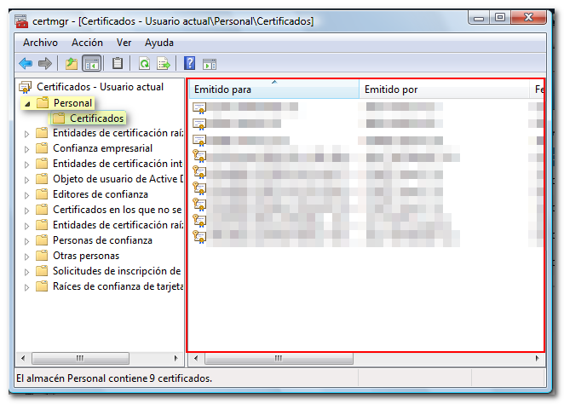Screen dimensions: 564x404
Task: Open the Ayuda menu
Action: tap(159, 42)
